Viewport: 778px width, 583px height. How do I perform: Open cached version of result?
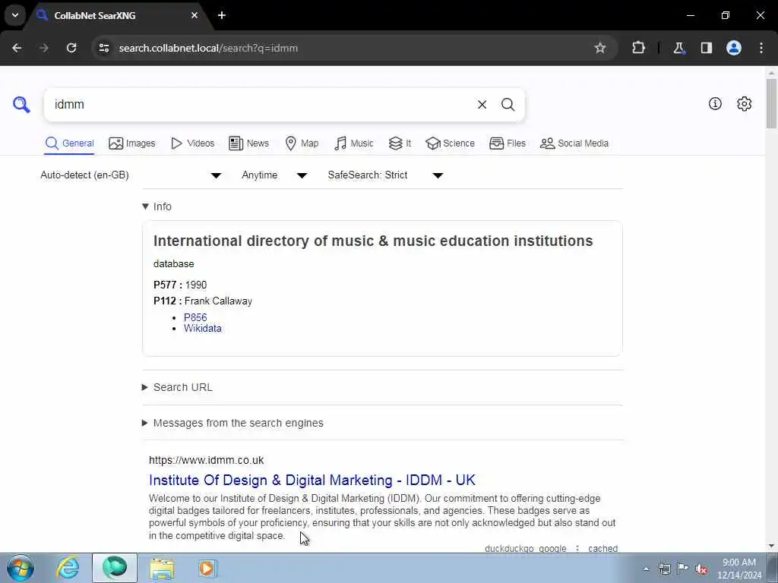[602, 548]
